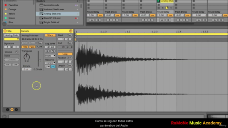Assign the Analog Stab track to crossfader B
This screenshot has height=128, width=228.
pos(168,20)
